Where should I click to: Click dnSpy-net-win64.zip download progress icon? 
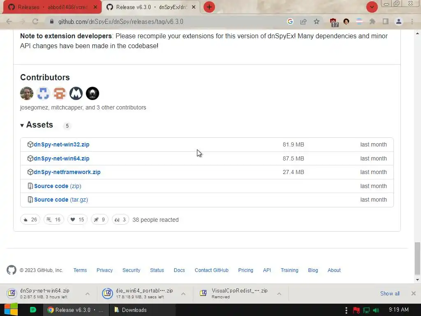12,293
